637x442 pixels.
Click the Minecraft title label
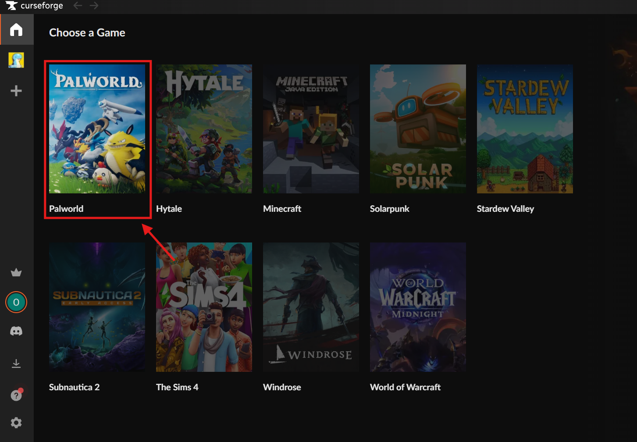coord(282,209)
